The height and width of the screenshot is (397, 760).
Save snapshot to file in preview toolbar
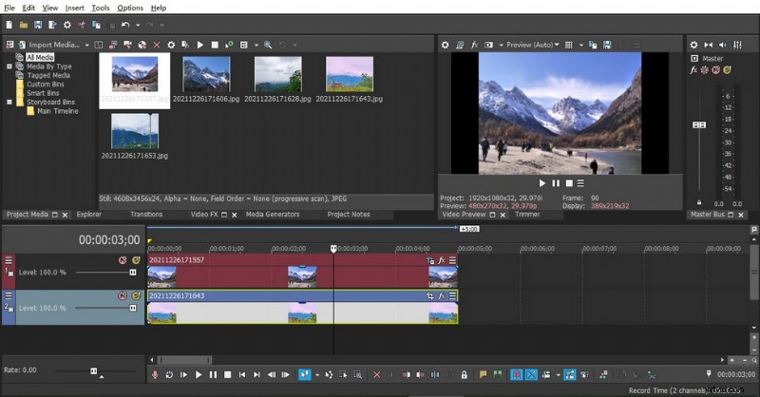[607, 45]
